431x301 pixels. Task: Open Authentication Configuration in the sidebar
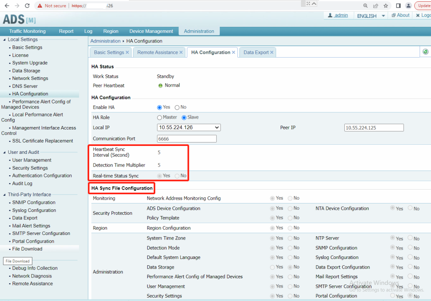[x=42, y=175]
